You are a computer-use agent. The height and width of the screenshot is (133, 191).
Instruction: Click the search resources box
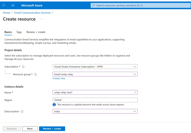pos(140,5)
